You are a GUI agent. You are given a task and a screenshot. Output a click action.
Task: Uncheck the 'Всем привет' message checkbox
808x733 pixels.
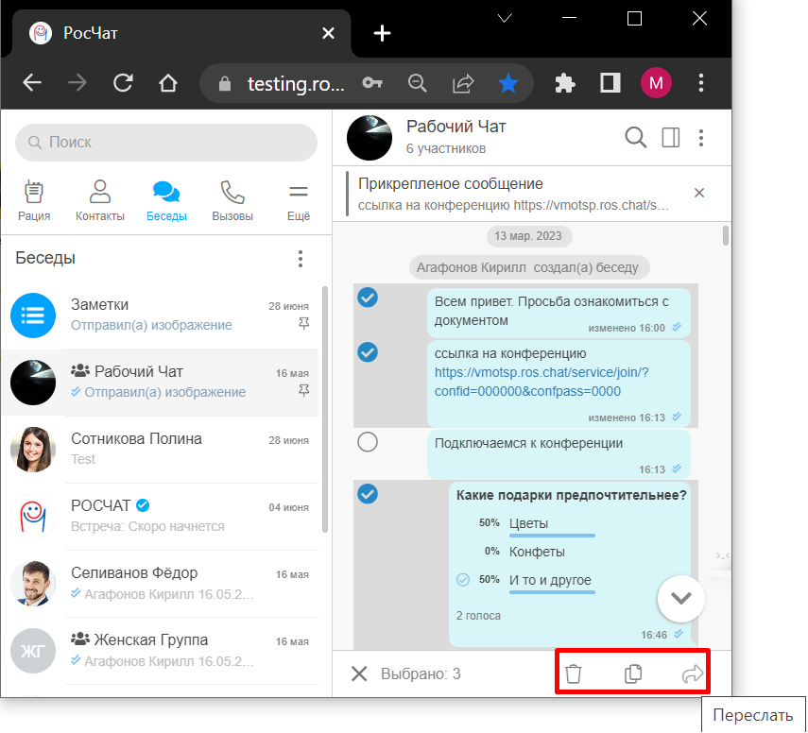pyautogui.click(x=368, y=298)
